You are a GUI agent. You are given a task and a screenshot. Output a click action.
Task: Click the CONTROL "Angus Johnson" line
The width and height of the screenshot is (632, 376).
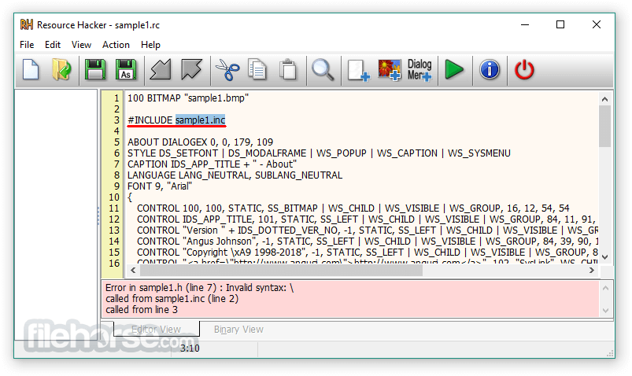click(x=368, y=241)
